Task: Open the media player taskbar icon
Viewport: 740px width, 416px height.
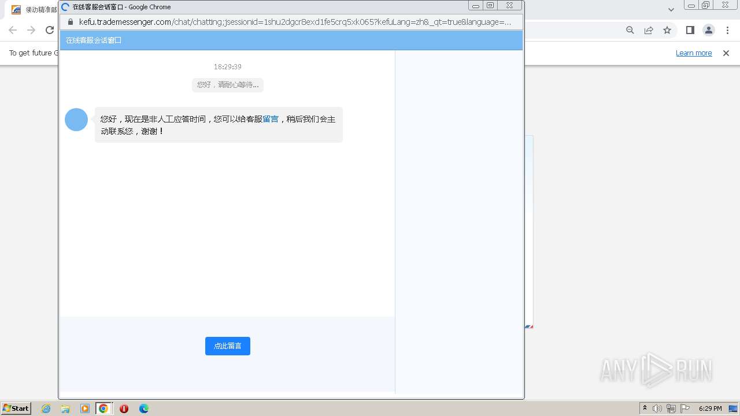Action: click(85, 408)
